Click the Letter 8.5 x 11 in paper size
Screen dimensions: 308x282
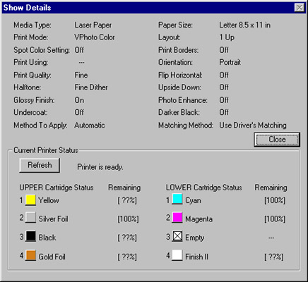click(x=244, y=25)
